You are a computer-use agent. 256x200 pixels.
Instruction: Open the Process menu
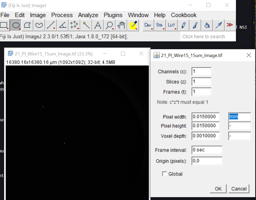tap(62, 15)
